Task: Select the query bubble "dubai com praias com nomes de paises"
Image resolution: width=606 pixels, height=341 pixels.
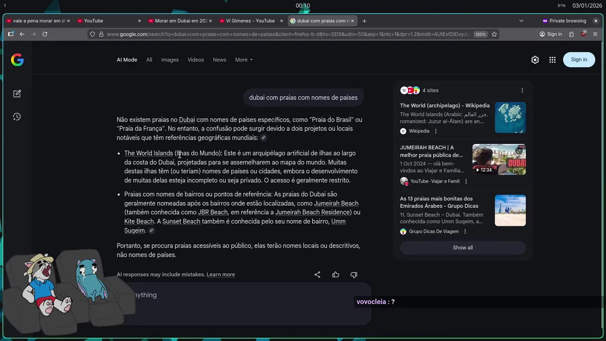Action: [303, 98]
